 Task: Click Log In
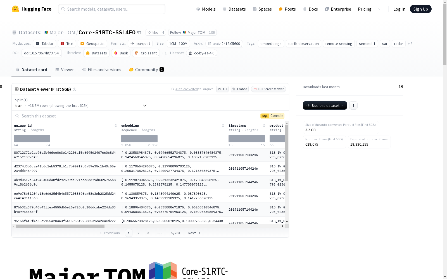(399, 9)
